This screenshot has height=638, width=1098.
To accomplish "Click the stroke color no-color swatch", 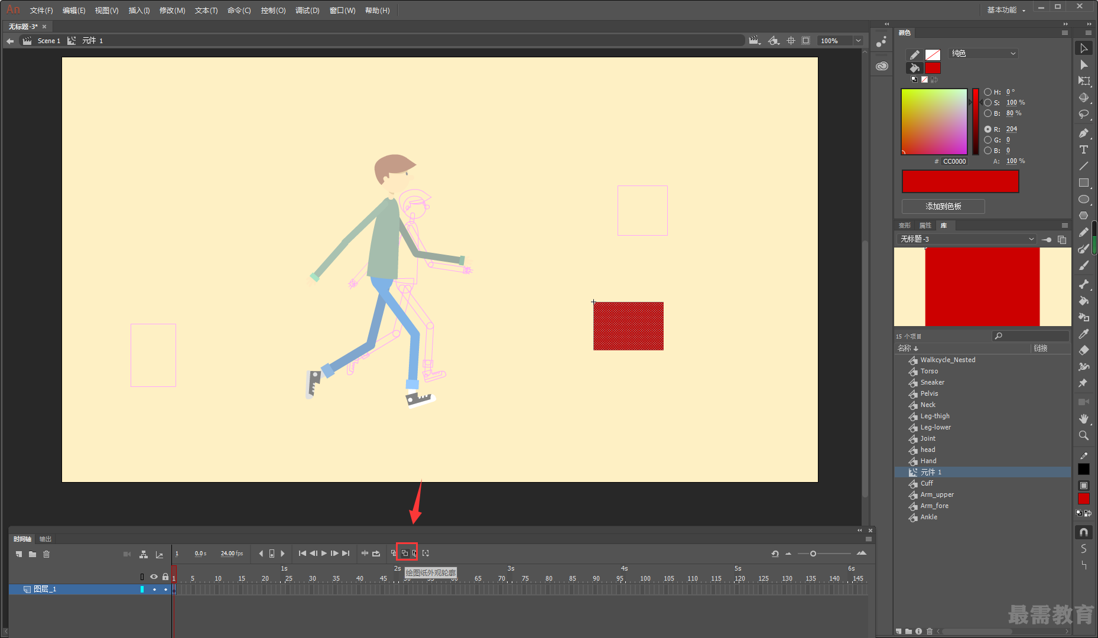I will [x=933, y=55].
